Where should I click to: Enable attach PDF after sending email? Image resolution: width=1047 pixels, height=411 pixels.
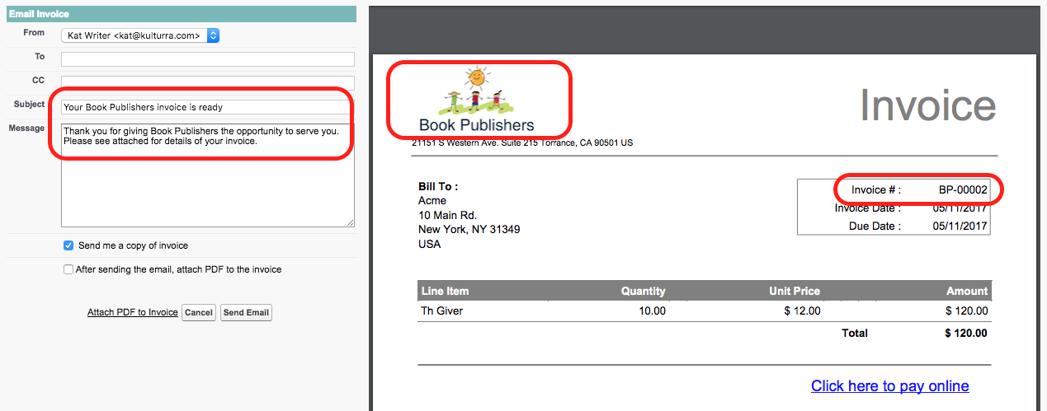(68, 269)
